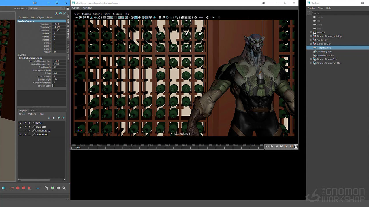Click the use all lights bulb icon

point(150,18)
